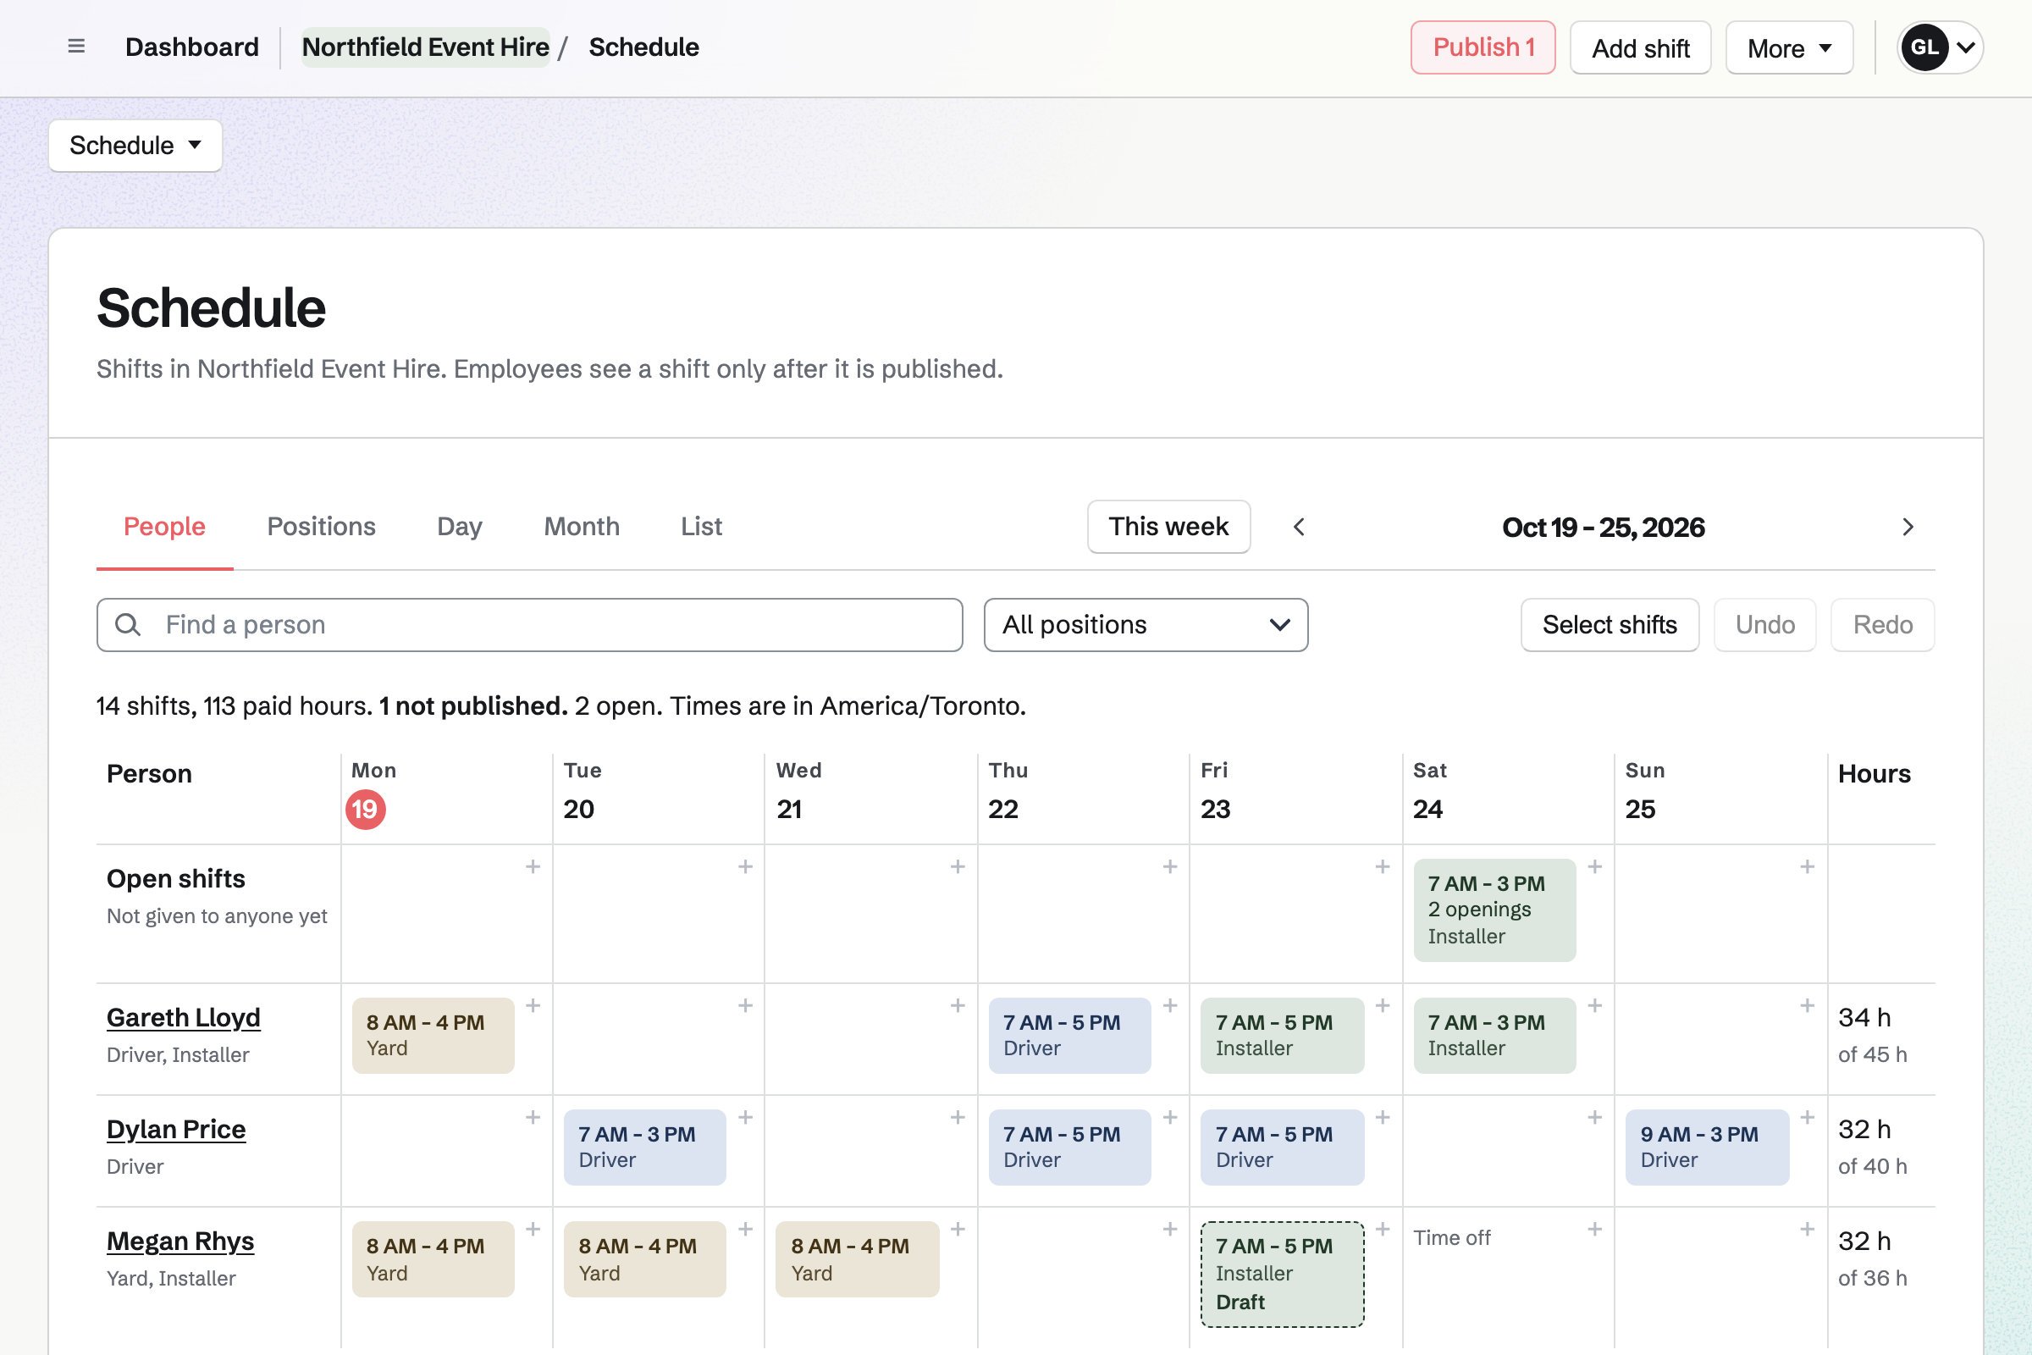The image size is (2032, 1355).
Task: Add shift for Gareth Lloyd on Wednesday
Action: pyautogui.click(x=958, y=1006)
